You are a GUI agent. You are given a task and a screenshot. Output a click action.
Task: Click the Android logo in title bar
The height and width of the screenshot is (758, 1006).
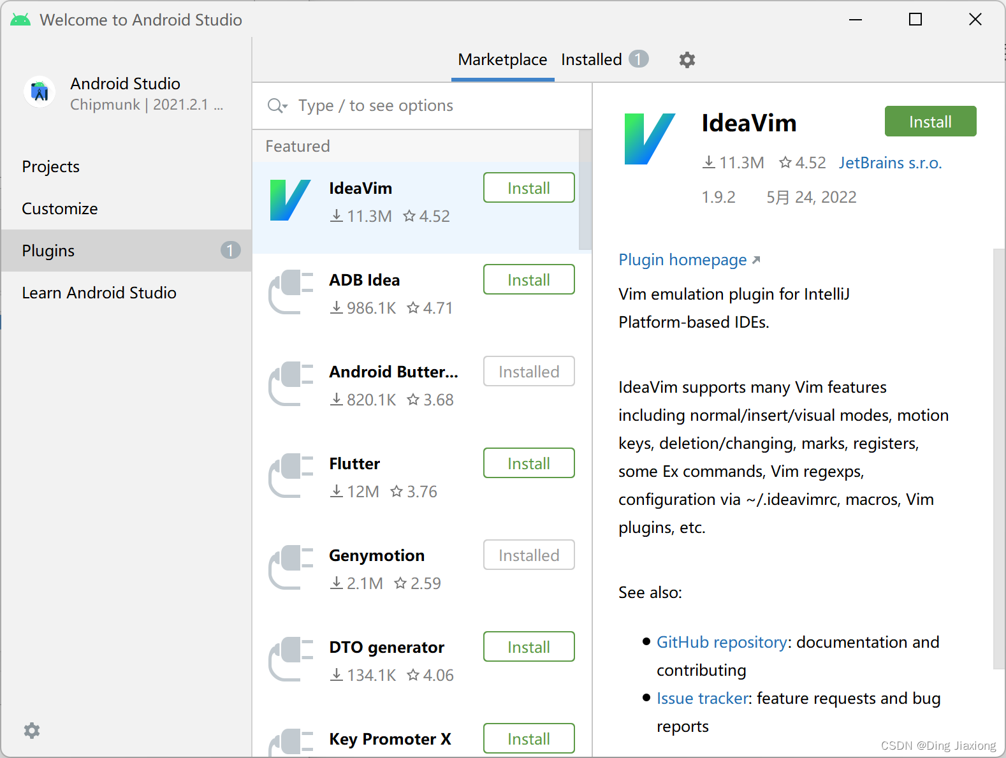pyautogui.click(x=20, y=20)
